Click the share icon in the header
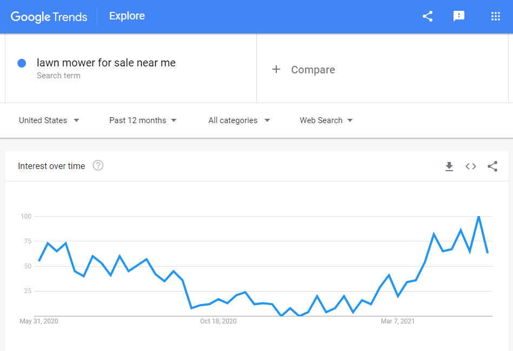The height and width of the screenshot is (351, 513). (x=428, y=16)
